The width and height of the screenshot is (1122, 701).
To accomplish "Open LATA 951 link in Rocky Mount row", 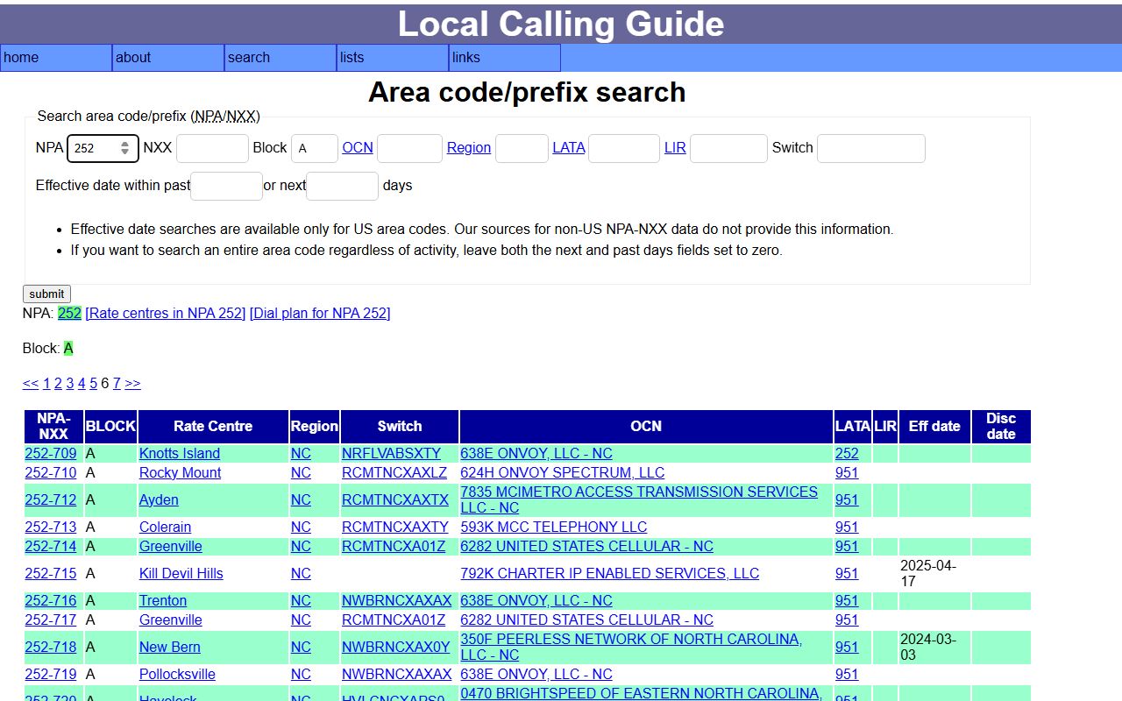I will click(847, 473).
